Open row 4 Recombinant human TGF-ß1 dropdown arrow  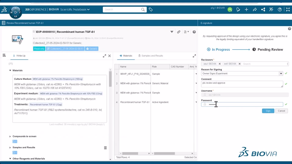pyautogui.click(x=196, y=102)
